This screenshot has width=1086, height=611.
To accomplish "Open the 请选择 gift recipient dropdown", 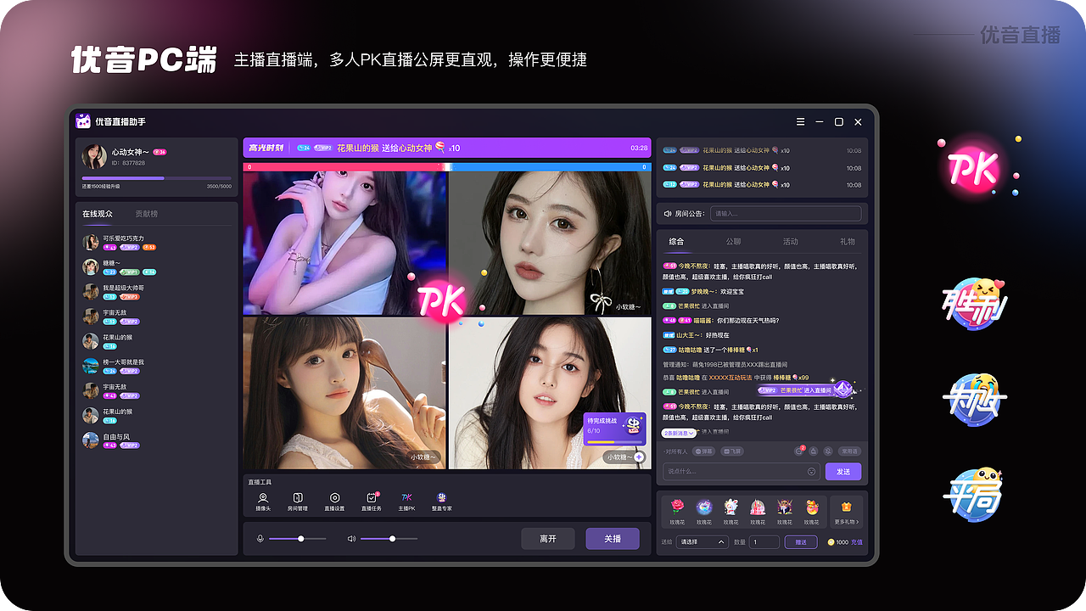I will (702, 542).
